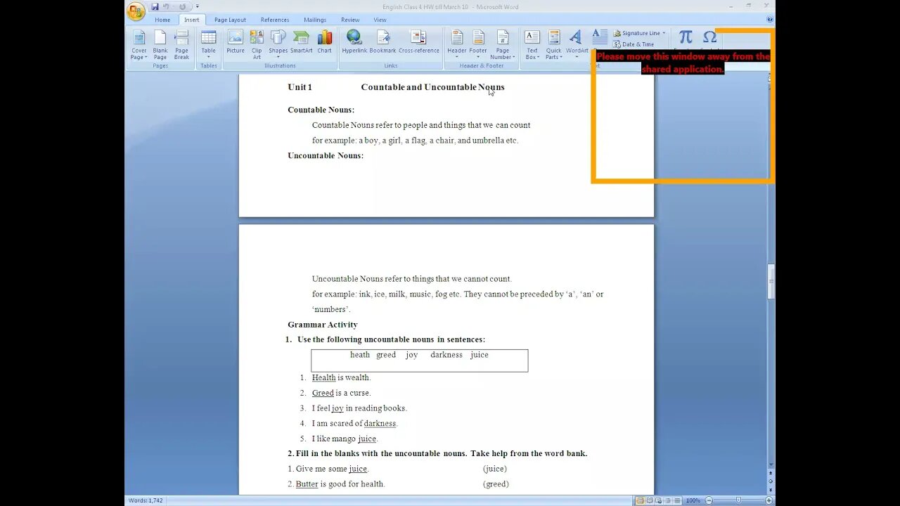Open the Table dropdown
The height and width of the screenshot is (506, 900).
coord(209,45)
